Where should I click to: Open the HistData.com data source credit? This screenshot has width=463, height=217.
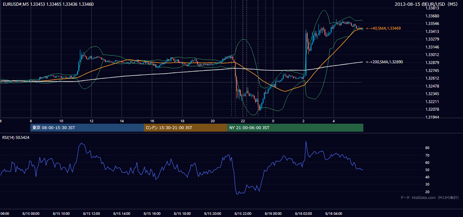pyautogui.click(x=430, y=197)
